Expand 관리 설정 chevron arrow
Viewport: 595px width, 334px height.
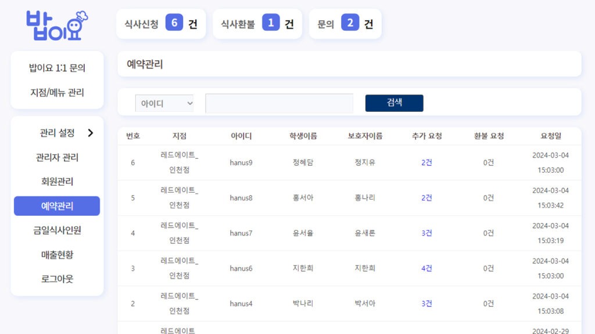point(90,133)
